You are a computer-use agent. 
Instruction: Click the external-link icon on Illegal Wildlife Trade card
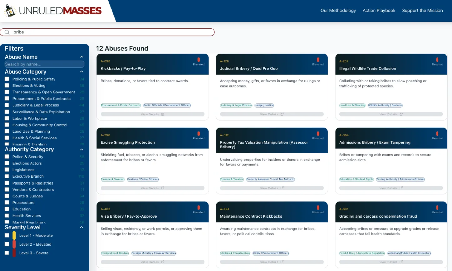pyautogui.click(x=401, y=114)
